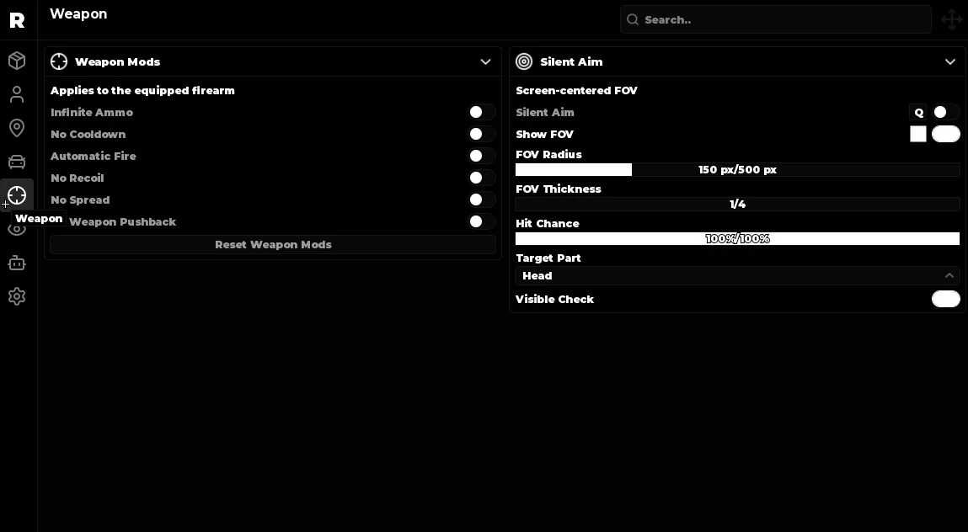968x532 pixels.
Task: Click the R logo icon
Action: [18, 20]
